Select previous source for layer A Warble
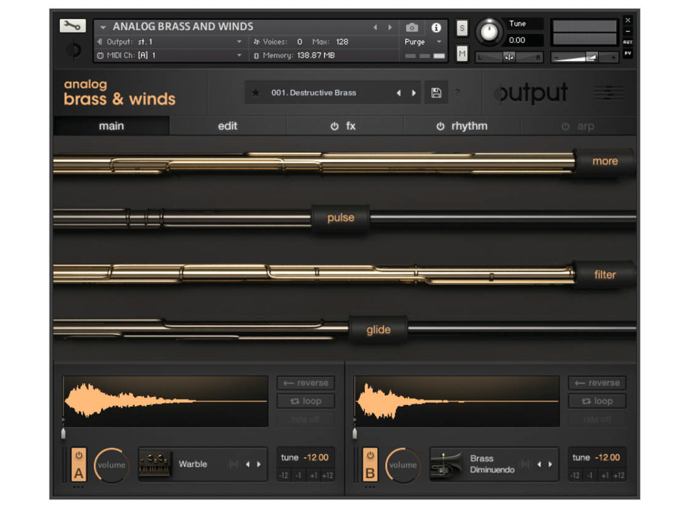The image size is (693, 509). point(247,464)
